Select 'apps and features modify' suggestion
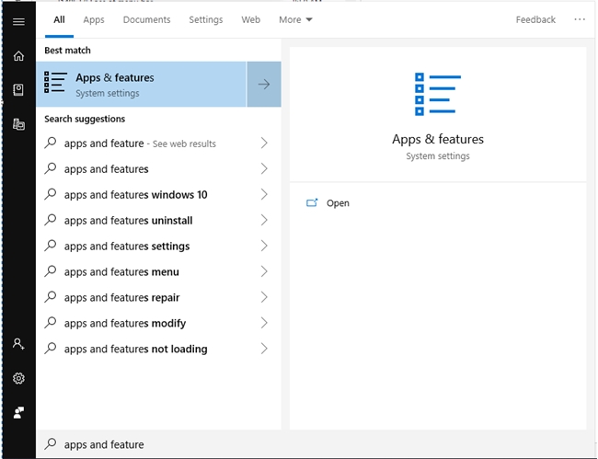This screenshot has width=598, height=459. pos(125,323)
